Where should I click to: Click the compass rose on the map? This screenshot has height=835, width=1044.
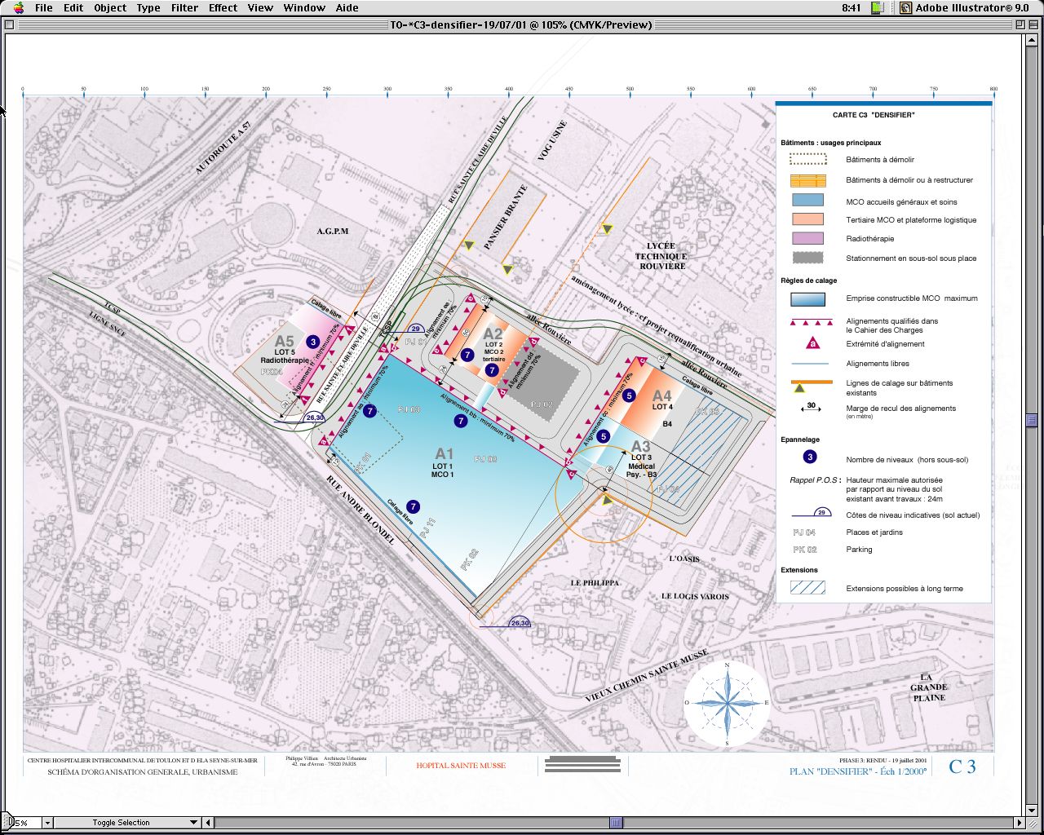click(727, 703)
